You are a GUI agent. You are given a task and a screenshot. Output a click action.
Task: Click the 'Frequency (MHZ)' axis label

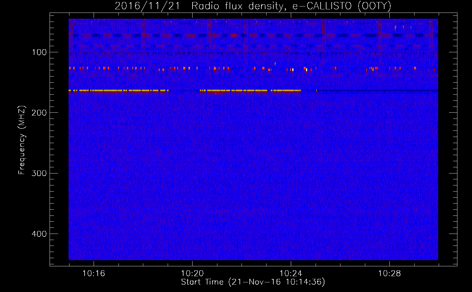pyautogui.click(x=22, y=140)
